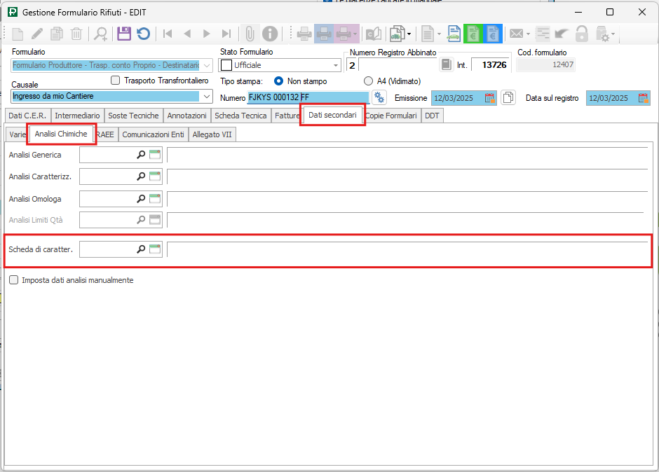Click the Analisi Omologa description field
Screen dimensions: 659x472
pyautogui.click(x=407, y=200)
